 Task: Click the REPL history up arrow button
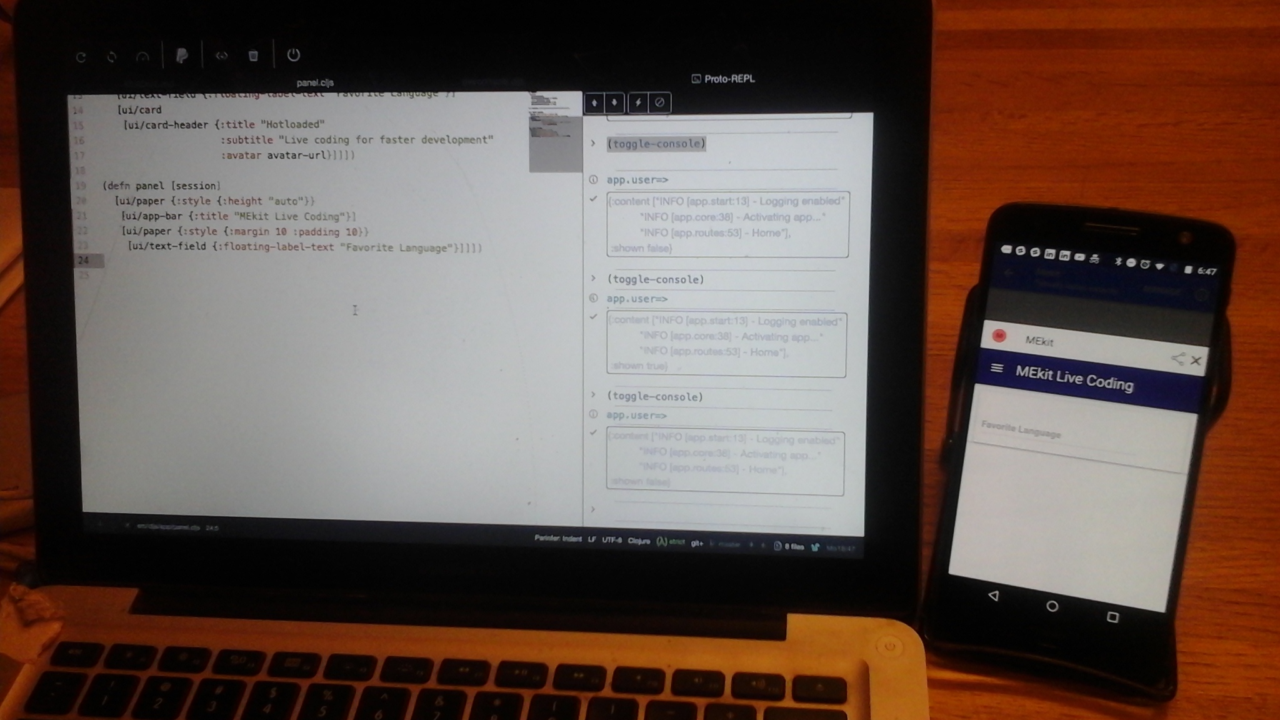coord(594,102)
